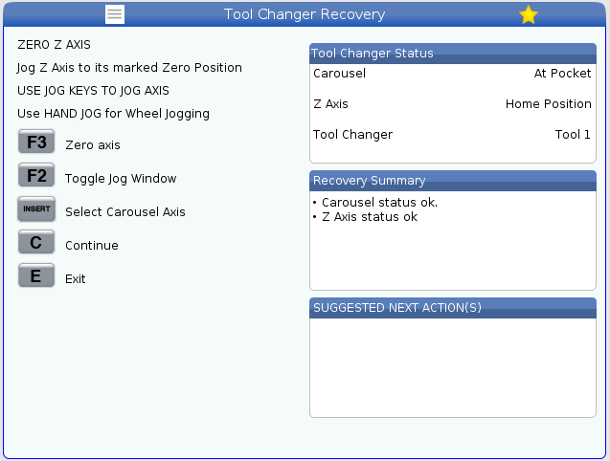Click the Exit label
Image resolution: width=610 pixels, height=461 pixels.
tap(76, 278)
